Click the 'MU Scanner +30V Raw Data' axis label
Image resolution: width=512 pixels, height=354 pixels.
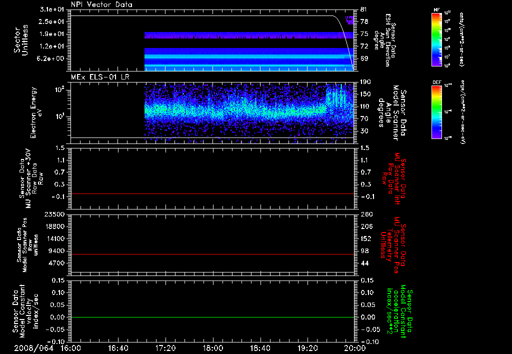(x=31, y=178)
